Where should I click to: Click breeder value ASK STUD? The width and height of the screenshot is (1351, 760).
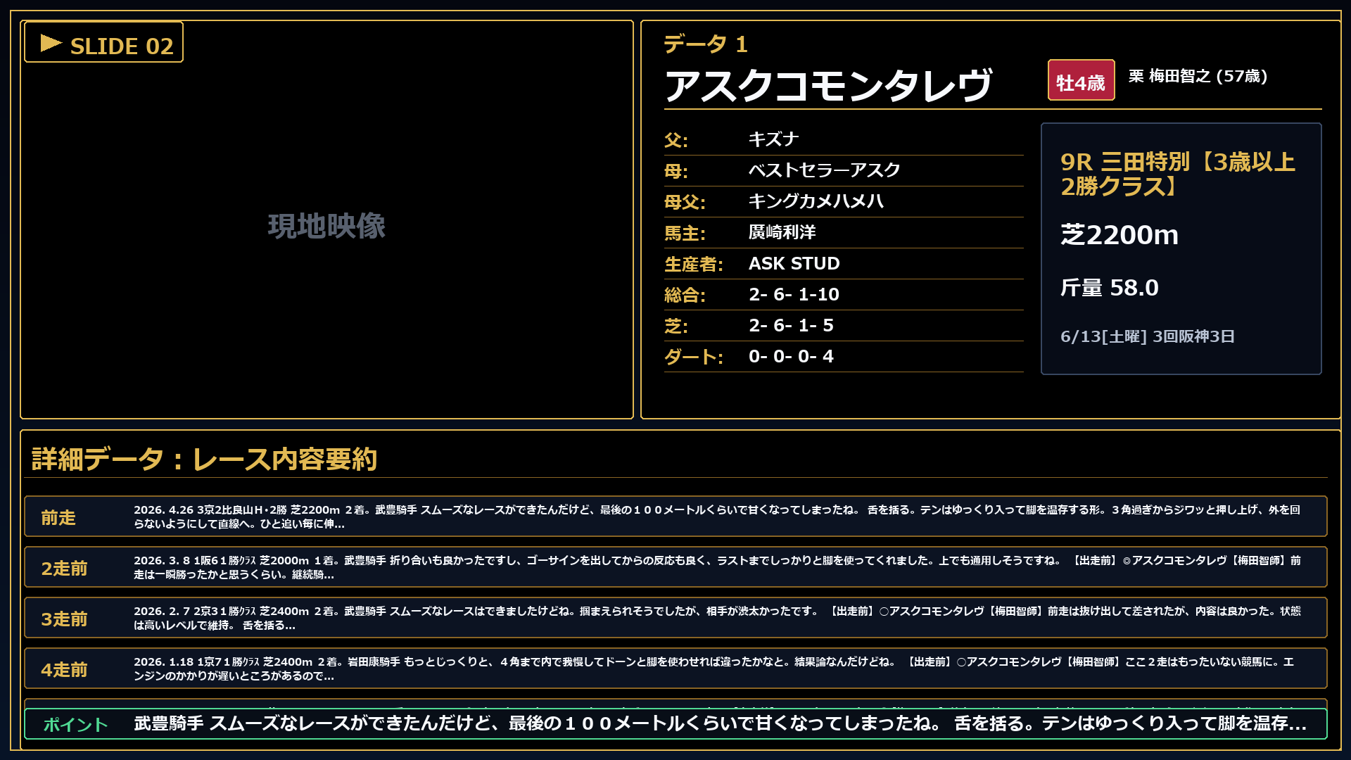[794, 263]
